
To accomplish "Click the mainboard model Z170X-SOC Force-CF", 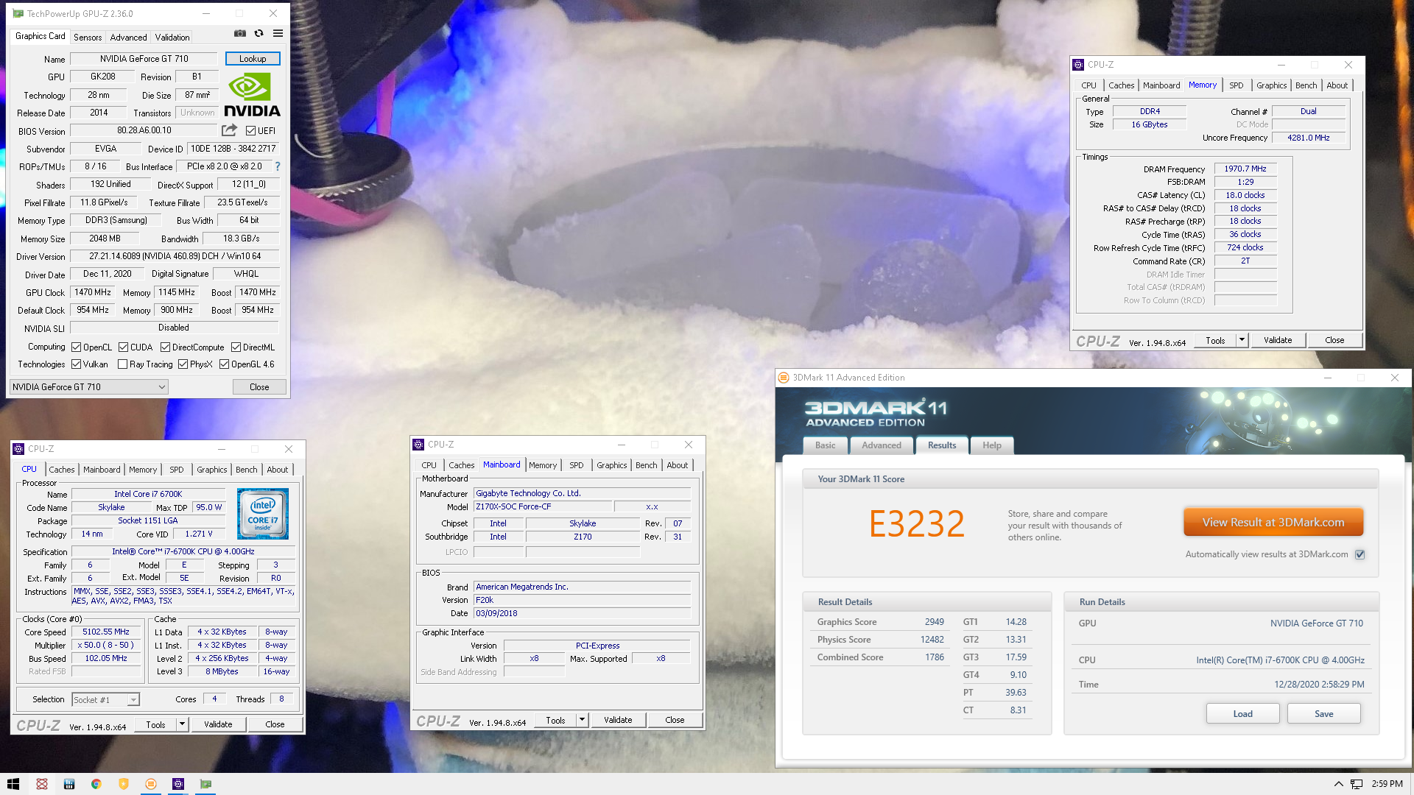I will click(542, 507).
